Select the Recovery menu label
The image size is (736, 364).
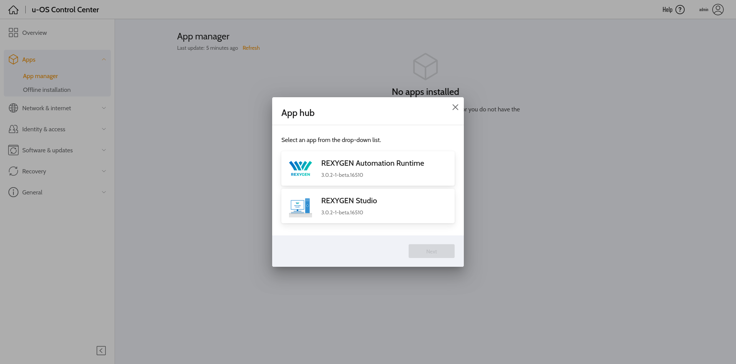click(34, 171)
